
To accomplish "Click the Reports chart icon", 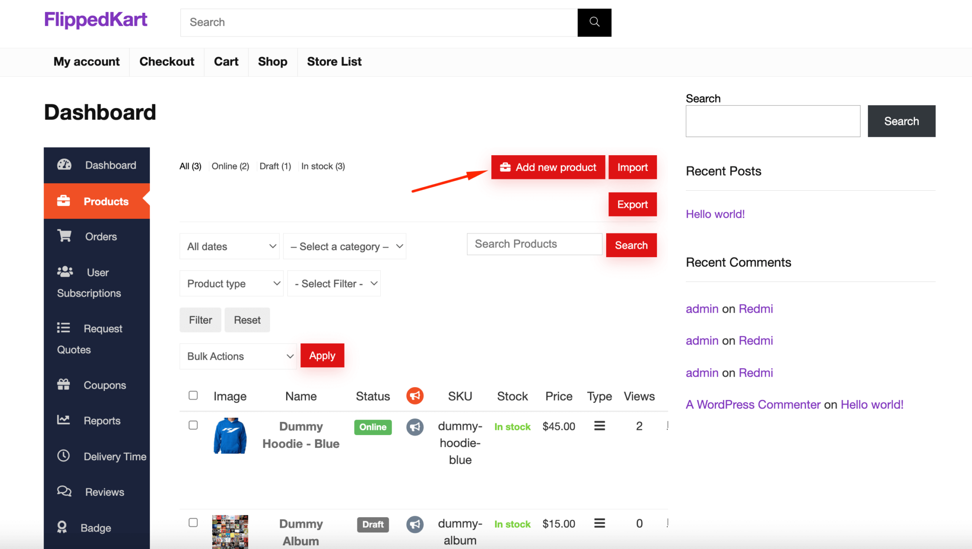I will [64, 420].
